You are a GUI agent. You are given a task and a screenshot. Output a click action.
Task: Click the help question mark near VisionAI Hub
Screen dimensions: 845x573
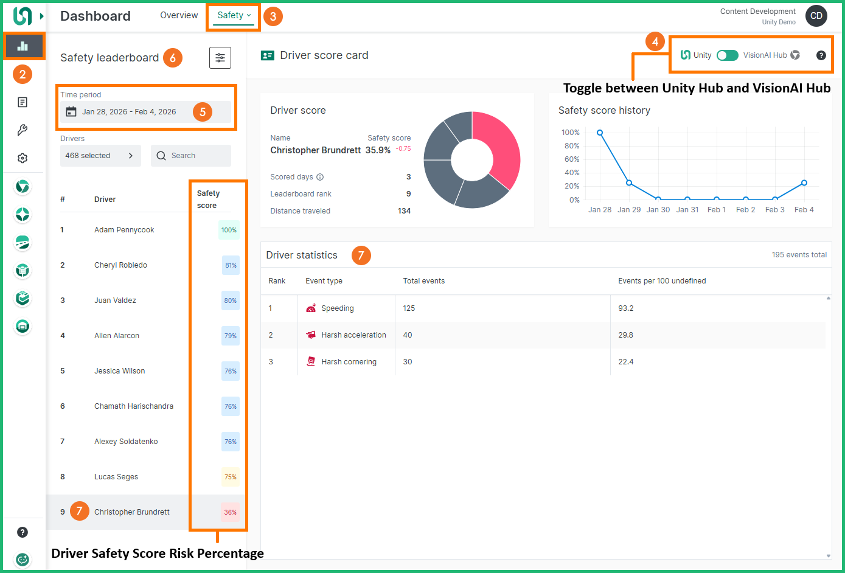(821, 55)
